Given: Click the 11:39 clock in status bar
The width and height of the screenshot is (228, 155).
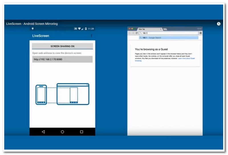Looking at the screenshot, I should [x=91, y=29].
